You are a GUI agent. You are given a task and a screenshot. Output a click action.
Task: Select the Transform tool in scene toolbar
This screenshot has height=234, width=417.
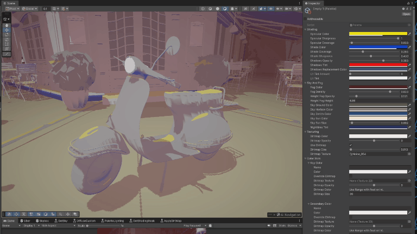click(7, 49)
